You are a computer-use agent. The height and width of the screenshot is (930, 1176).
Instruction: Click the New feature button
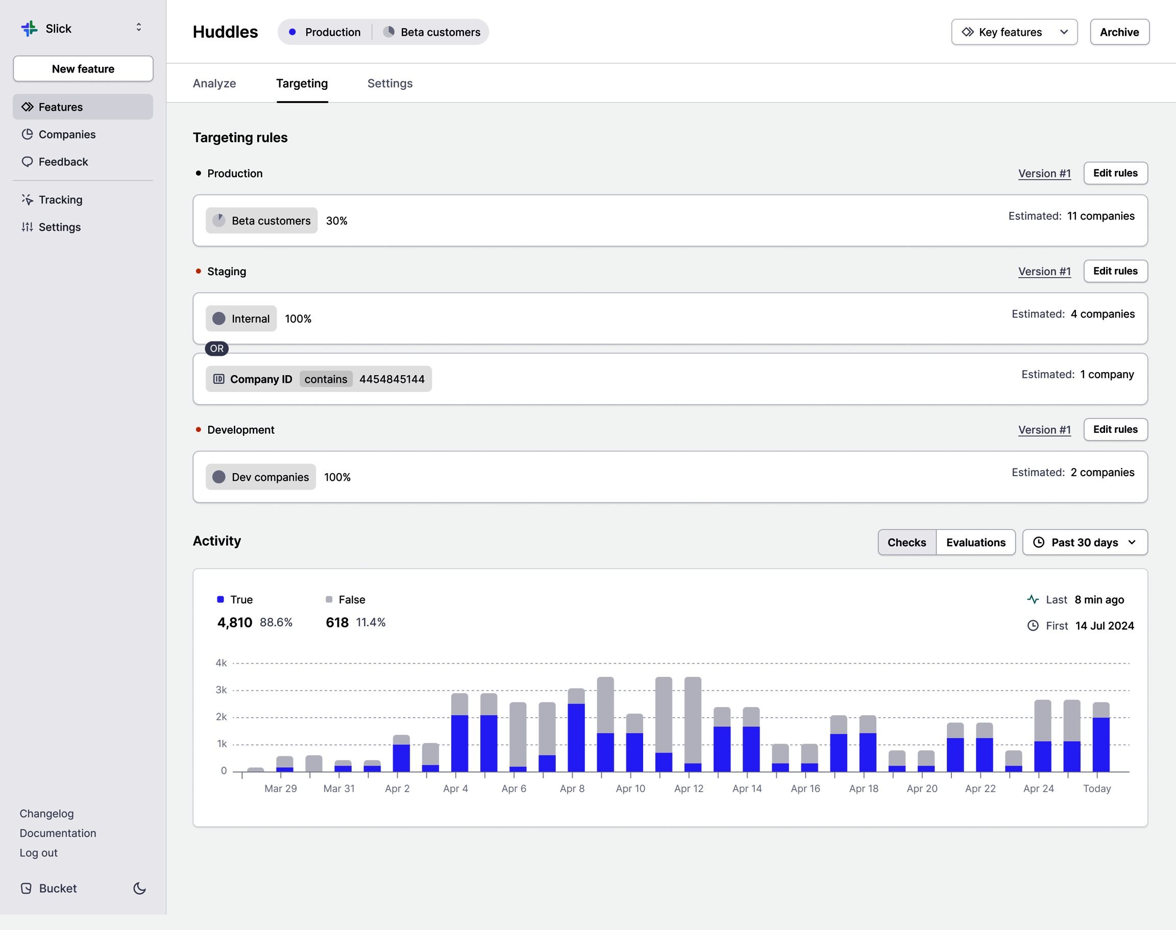click(x=83, y=68)
